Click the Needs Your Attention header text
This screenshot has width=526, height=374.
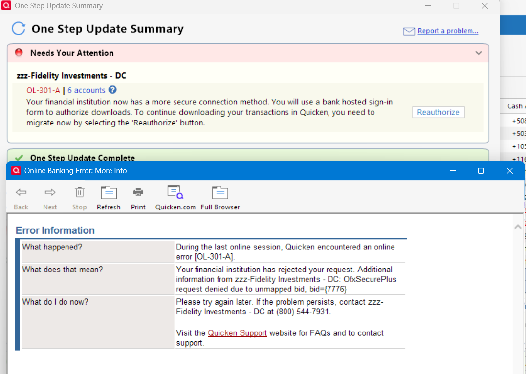[72, 53]
